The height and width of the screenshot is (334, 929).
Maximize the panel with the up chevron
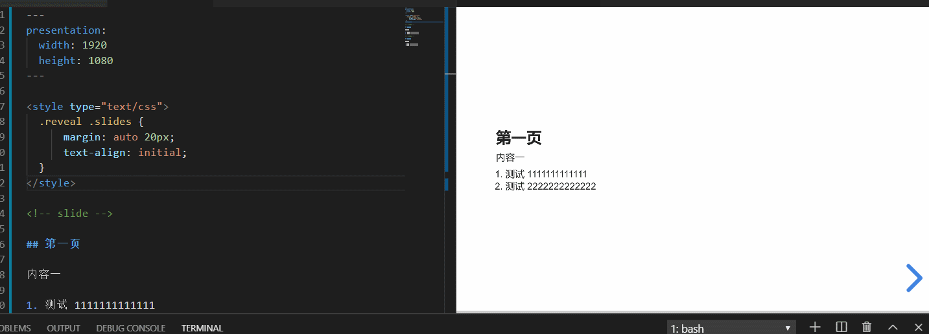coord(893,328)
